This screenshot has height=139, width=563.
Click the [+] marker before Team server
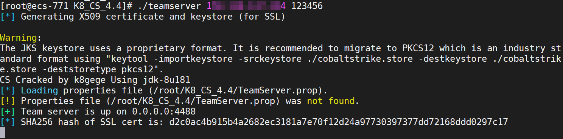point(8,112)
